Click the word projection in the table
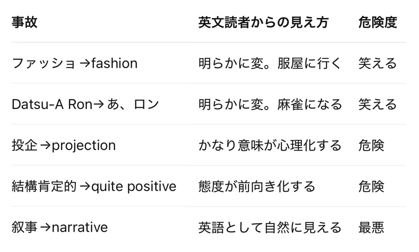 pos(84,146)
